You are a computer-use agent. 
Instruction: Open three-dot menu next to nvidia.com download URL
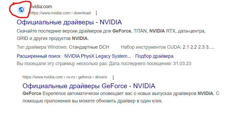96,13
